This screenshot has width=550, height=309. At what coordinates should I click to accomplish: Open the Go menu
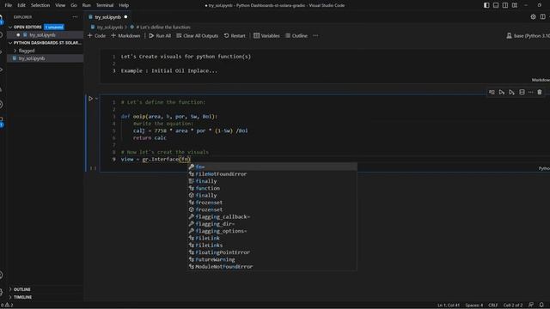click(74, 5)
